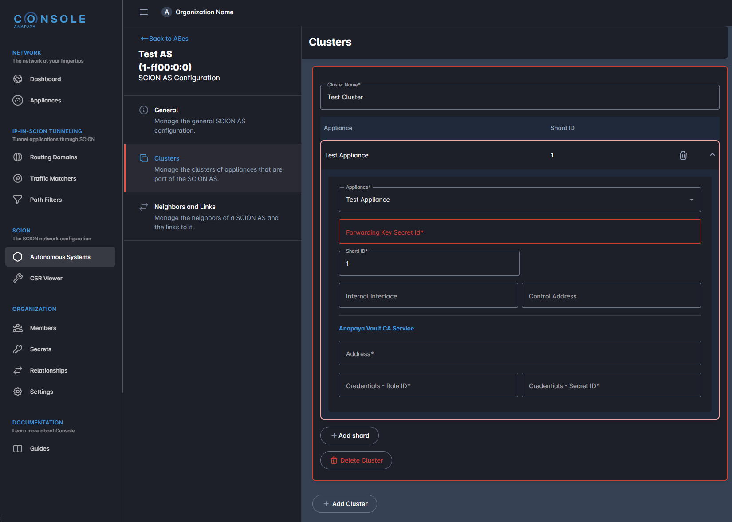
Task: Open Routing Domains in the sidebar
Action: 53,157
